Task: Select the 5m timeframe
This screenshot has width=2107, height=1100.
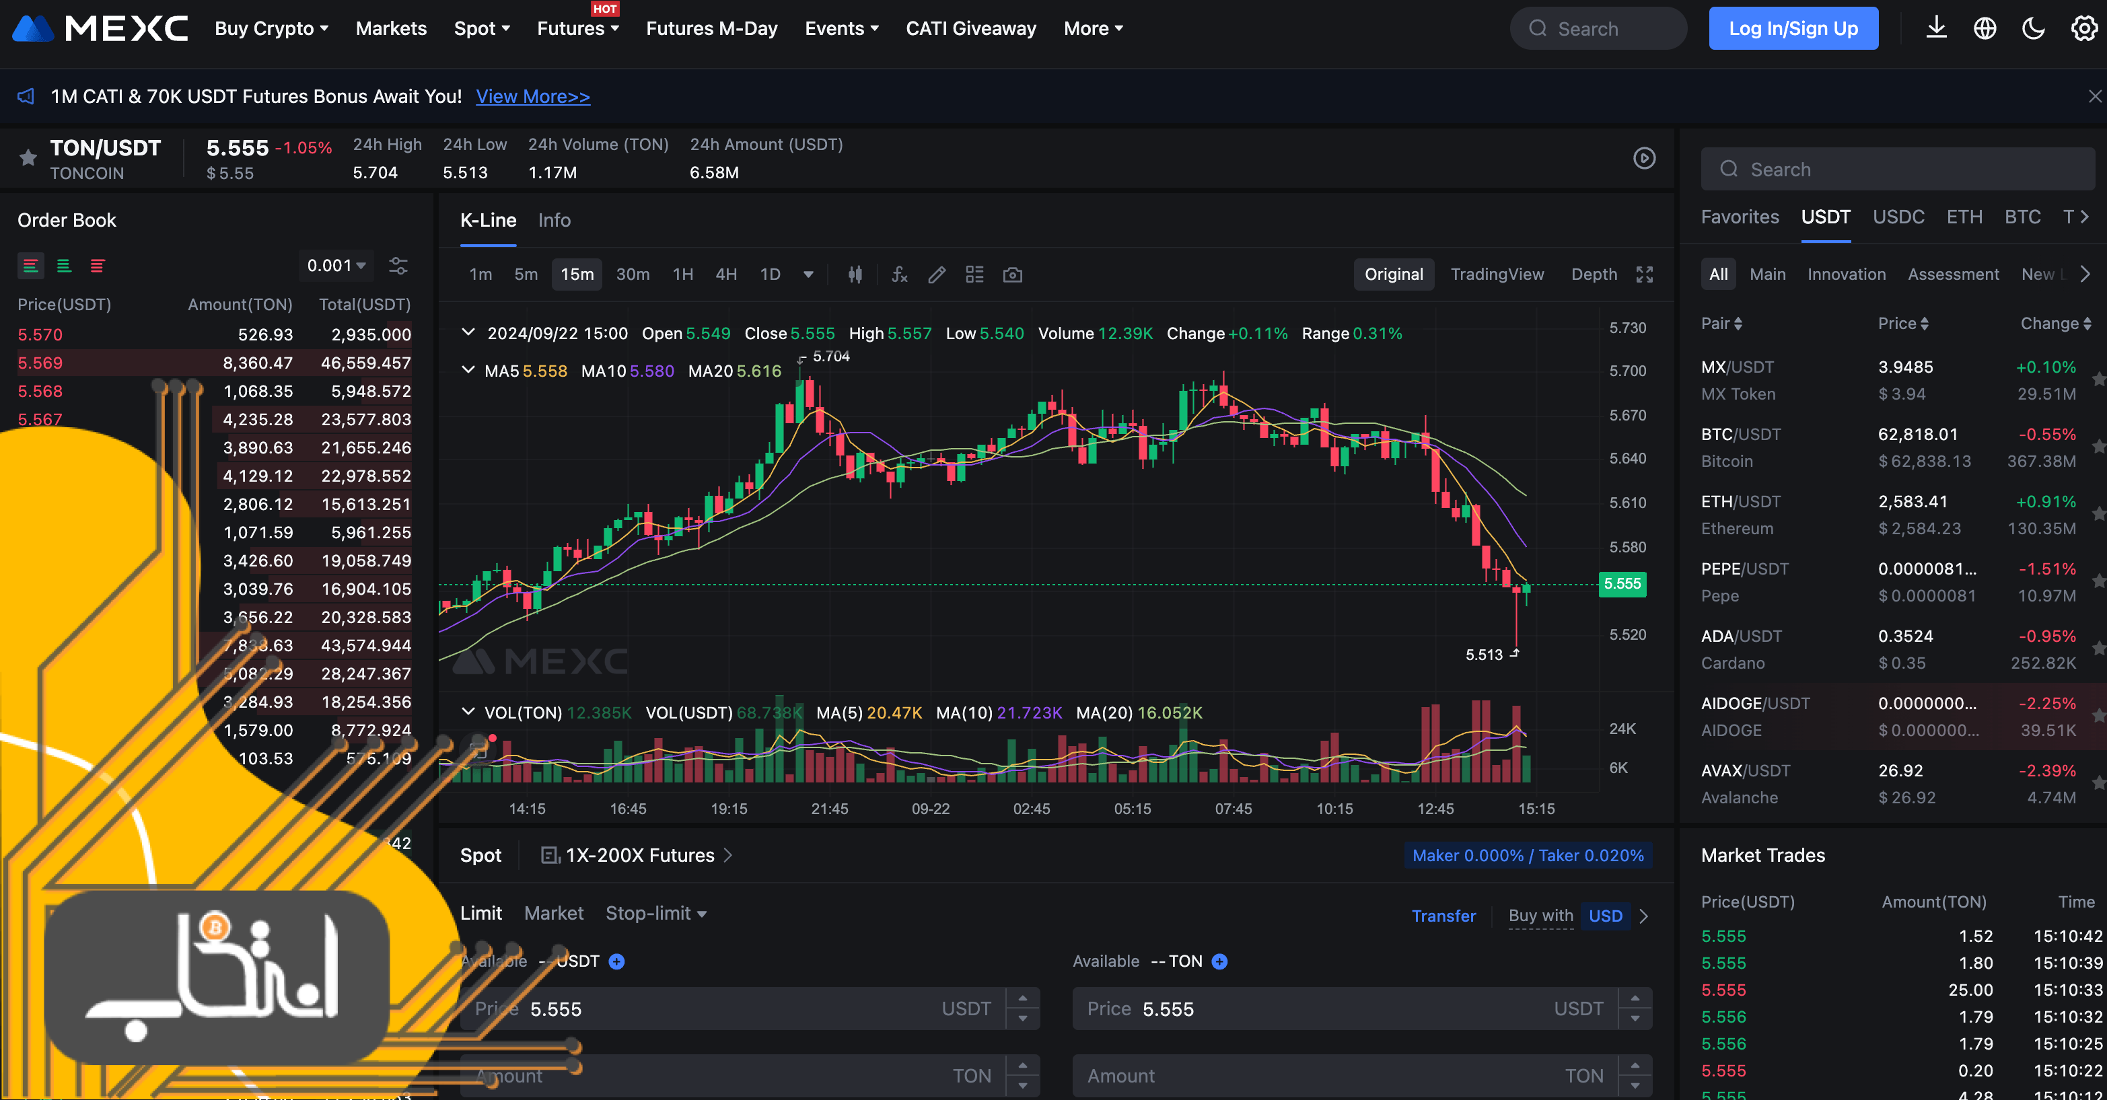Action: tap(526, 274)
